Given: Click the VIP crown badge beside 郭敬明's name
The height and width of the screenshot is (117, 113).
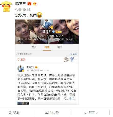Looking at the screenshot, I should pos(58,32).
